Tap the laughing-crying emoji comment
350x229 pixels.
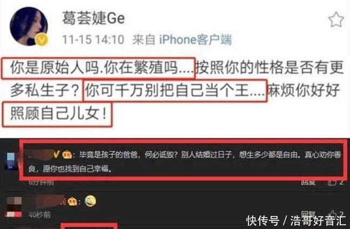click(90, 201)
